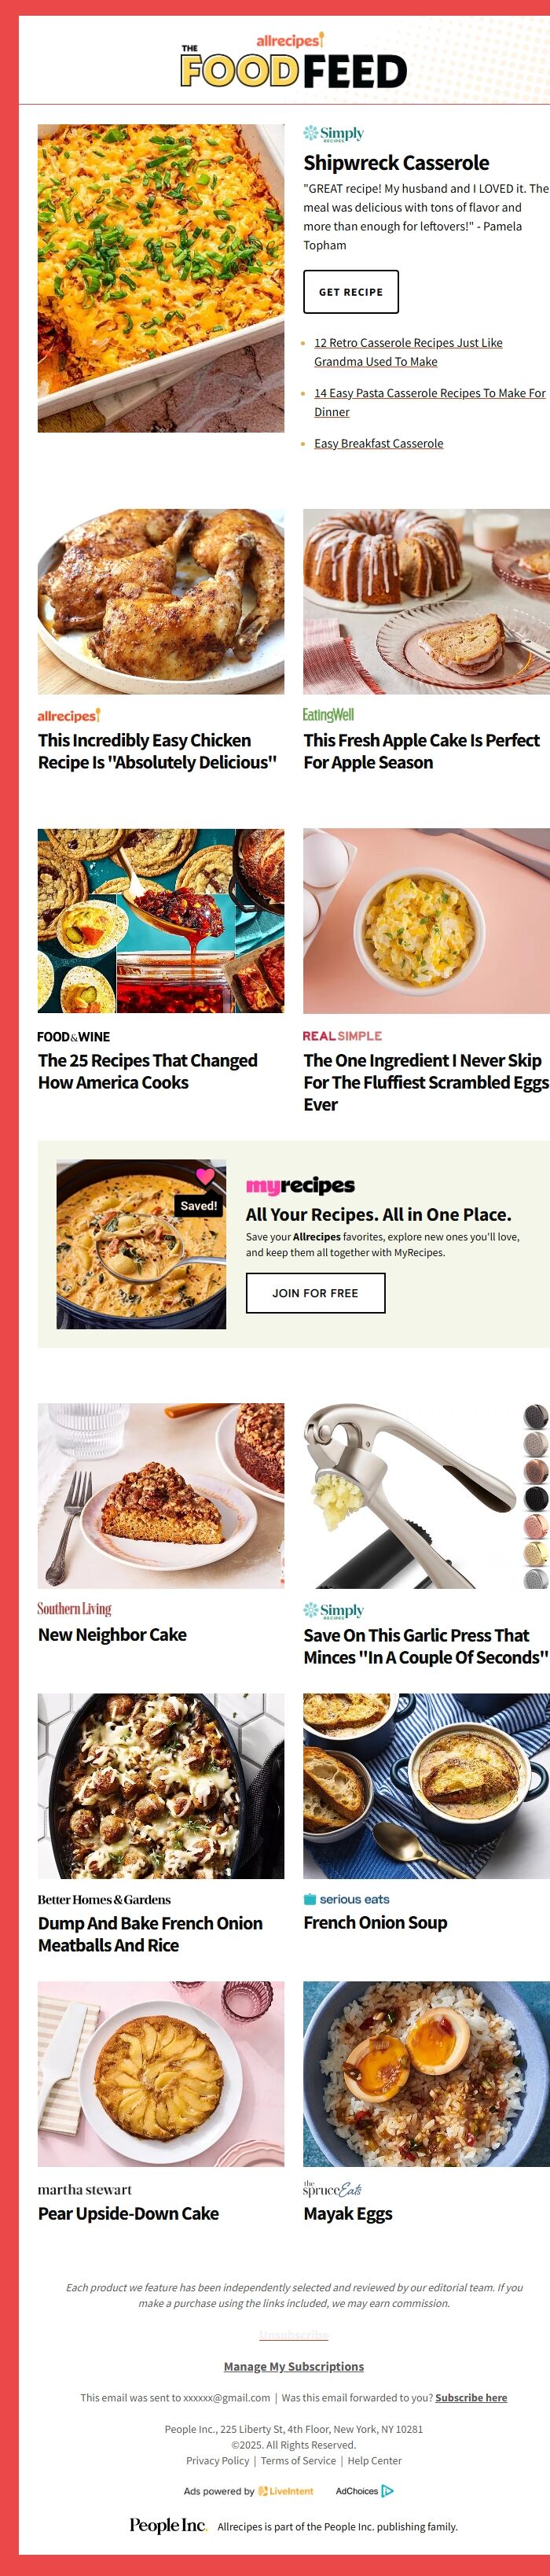The width and height of the screenshot is (550, 2576).
Task: Click the Simply Recipes logo above Shipwreck Casserole
Action: [333, 134]
